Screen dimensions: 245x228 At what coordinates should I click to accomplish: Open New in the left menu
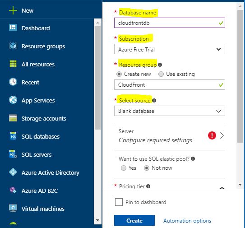[28, 11]
